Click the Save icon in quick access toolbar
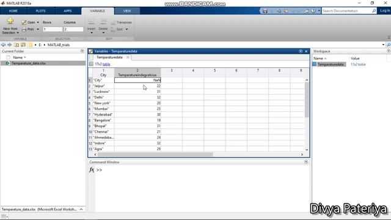This screenshot has height=220, width=391. point(265,11)
